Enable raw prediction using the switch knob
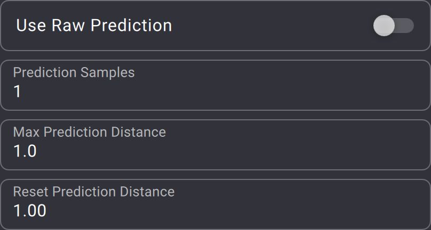 coord(384,26)
